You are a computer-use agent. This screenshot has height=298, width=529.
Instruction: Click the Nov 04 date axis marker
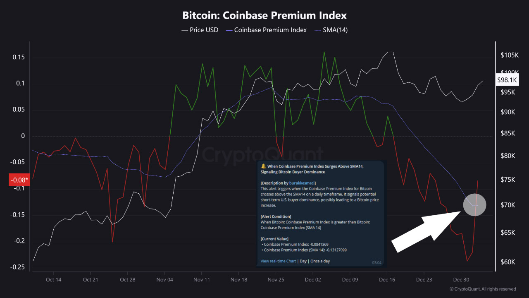pyautogui.click(x=164, y=280)
